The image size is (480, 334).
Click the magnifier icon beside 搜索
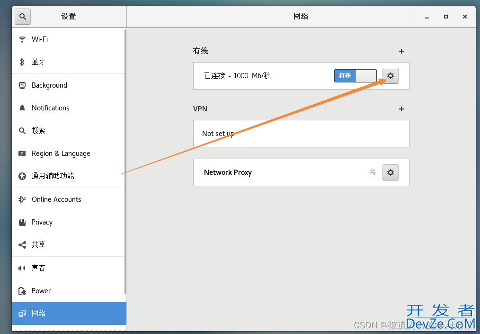tap(22, 131)
